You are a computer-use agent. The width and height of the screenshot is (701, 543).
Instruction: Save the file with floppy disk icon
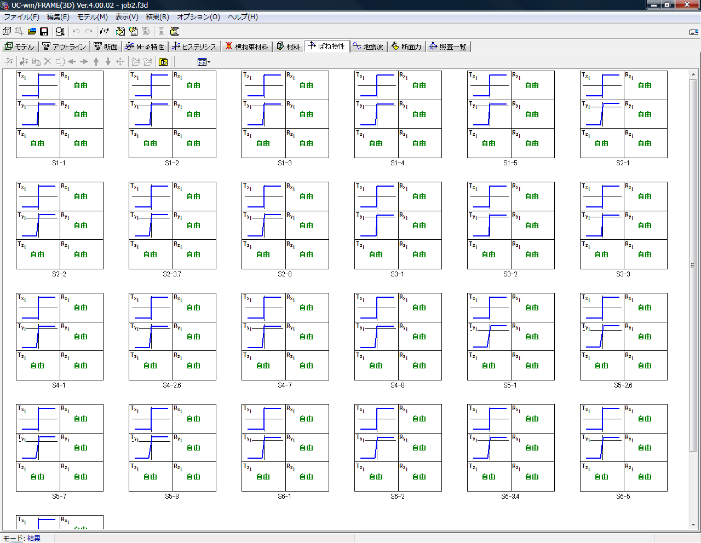coord(44,31)
